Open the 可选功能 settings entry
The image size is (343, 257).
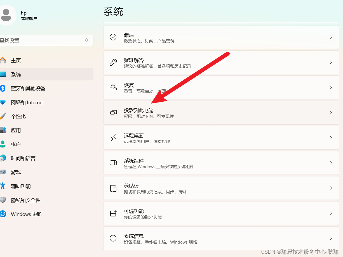[221, 213]
